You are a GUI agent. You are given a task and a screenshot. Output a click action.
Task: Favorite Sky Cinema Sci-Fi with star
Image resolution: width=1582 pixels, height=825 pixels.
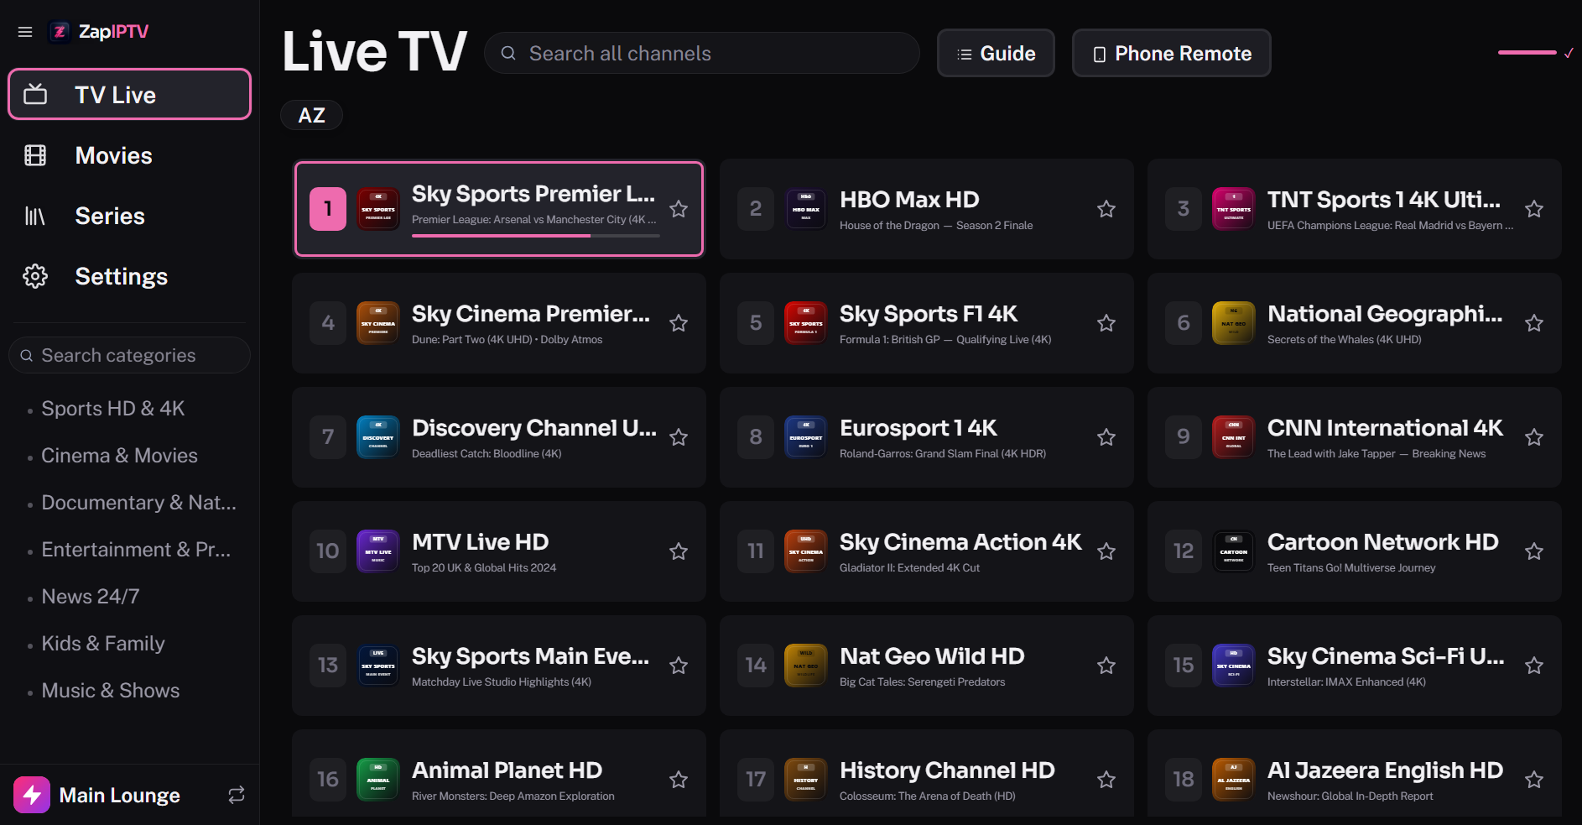click(1534, 666)
